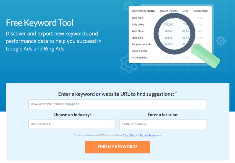
Task: Click the 'kids bikes' keyword text
Action: click(x=138, y=25)
